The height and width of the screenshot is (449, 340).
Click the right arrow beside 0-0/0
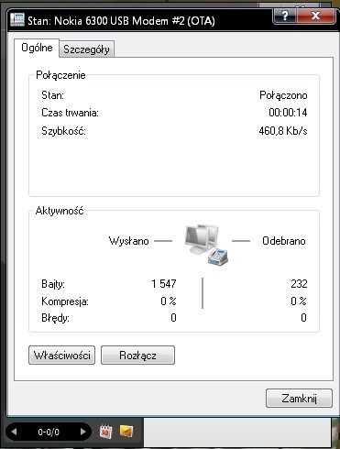[82, 432]
